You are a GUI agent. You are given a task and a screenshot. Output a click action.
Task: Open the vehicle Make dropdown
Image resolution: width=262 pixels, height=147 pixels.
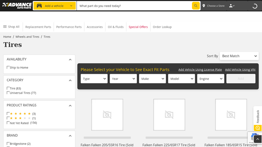tap(152, 79)
